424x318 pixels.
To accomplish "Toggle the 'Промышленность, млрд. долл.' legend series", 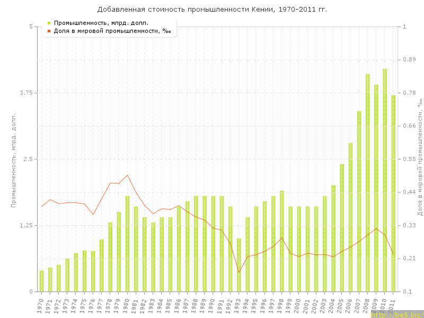I will 101,23.
